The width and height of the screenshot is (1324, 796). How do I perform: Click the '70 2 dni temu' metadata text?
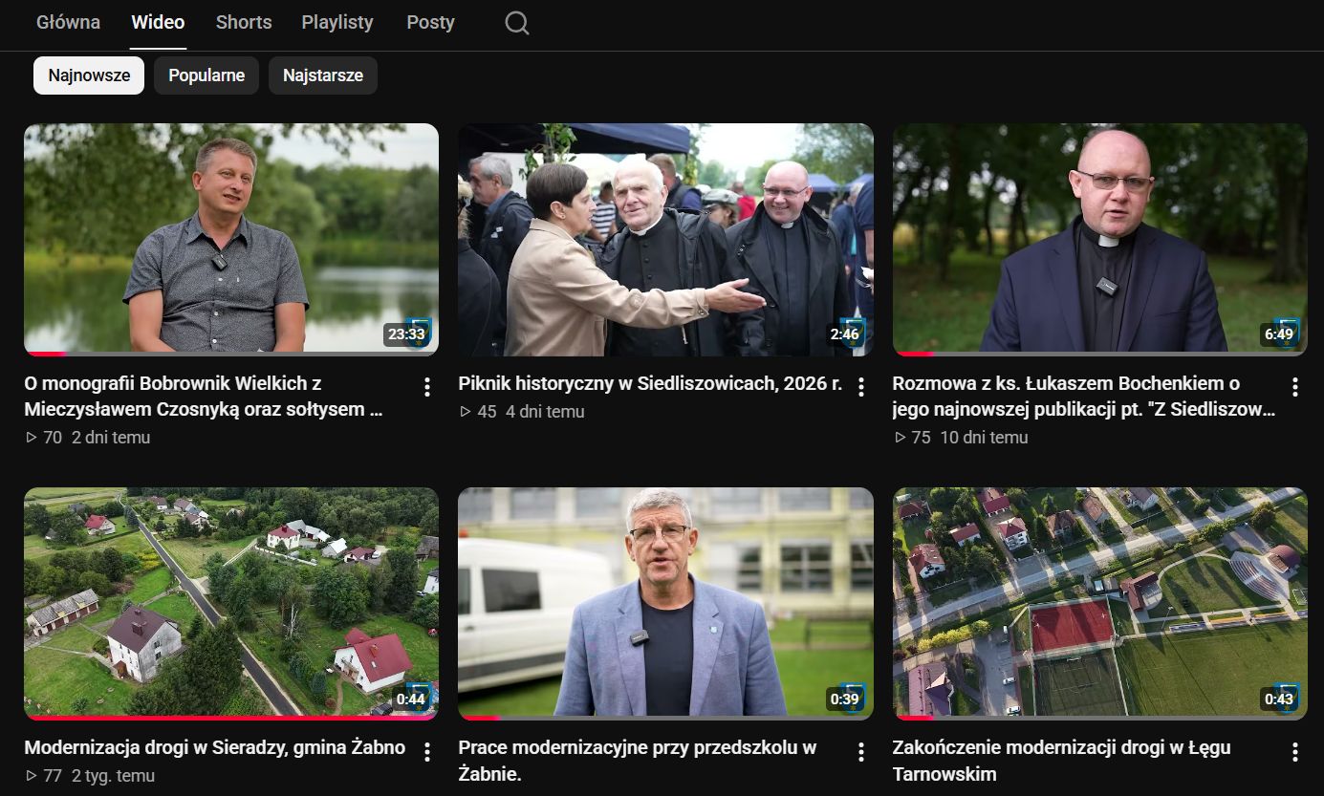88,438
